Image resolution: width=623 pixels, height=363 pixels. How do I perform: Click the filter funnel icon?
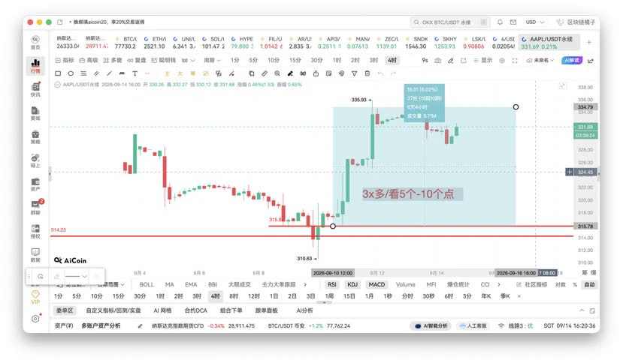(354, 73)
